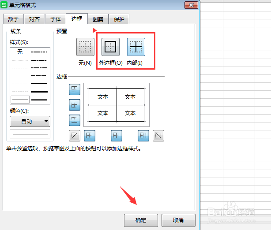Cancel the dialog with 取消
This screenshot has width=271, height=230.
pos(178,220)
